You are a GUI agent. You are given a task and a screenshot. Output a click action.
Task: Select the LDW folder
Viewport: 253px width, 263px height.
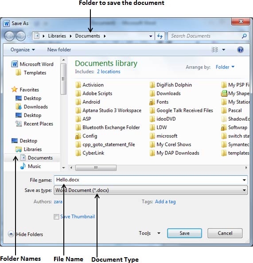pyautogui.click(x=158, y=127)
